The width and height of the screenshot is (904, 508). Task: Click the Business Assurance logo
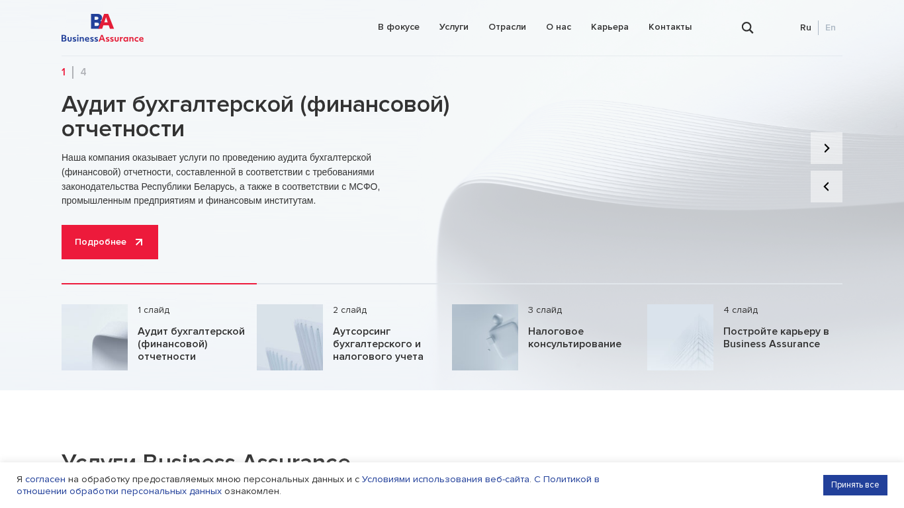pos(103,28)
